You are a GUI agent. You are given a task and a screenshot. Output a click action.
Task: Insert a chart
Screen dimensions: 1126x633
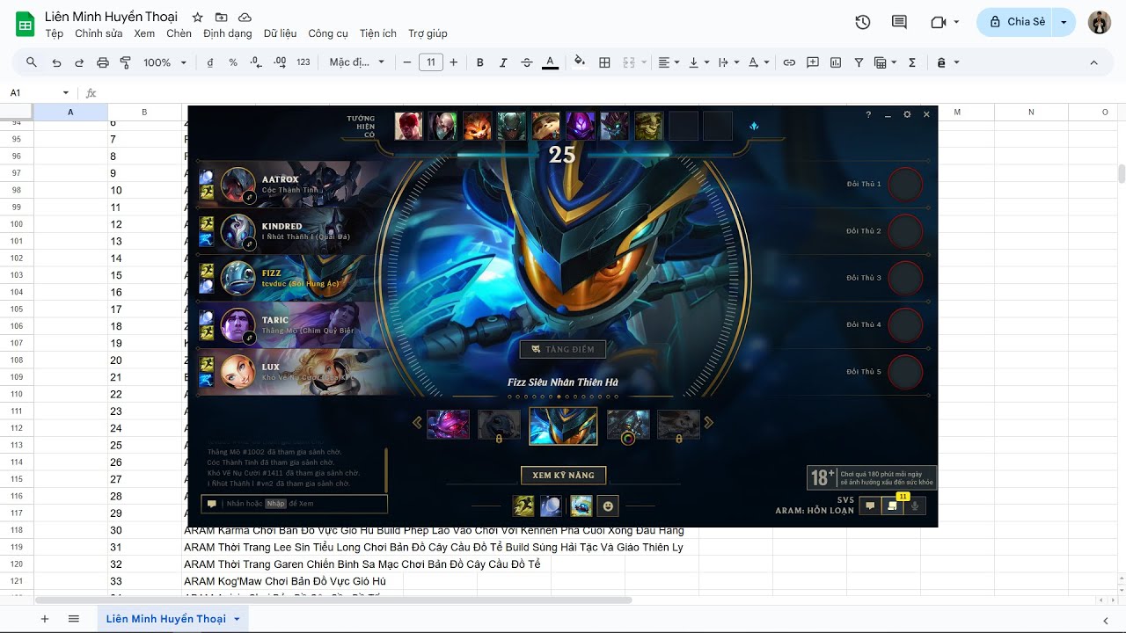click(836, 62)
